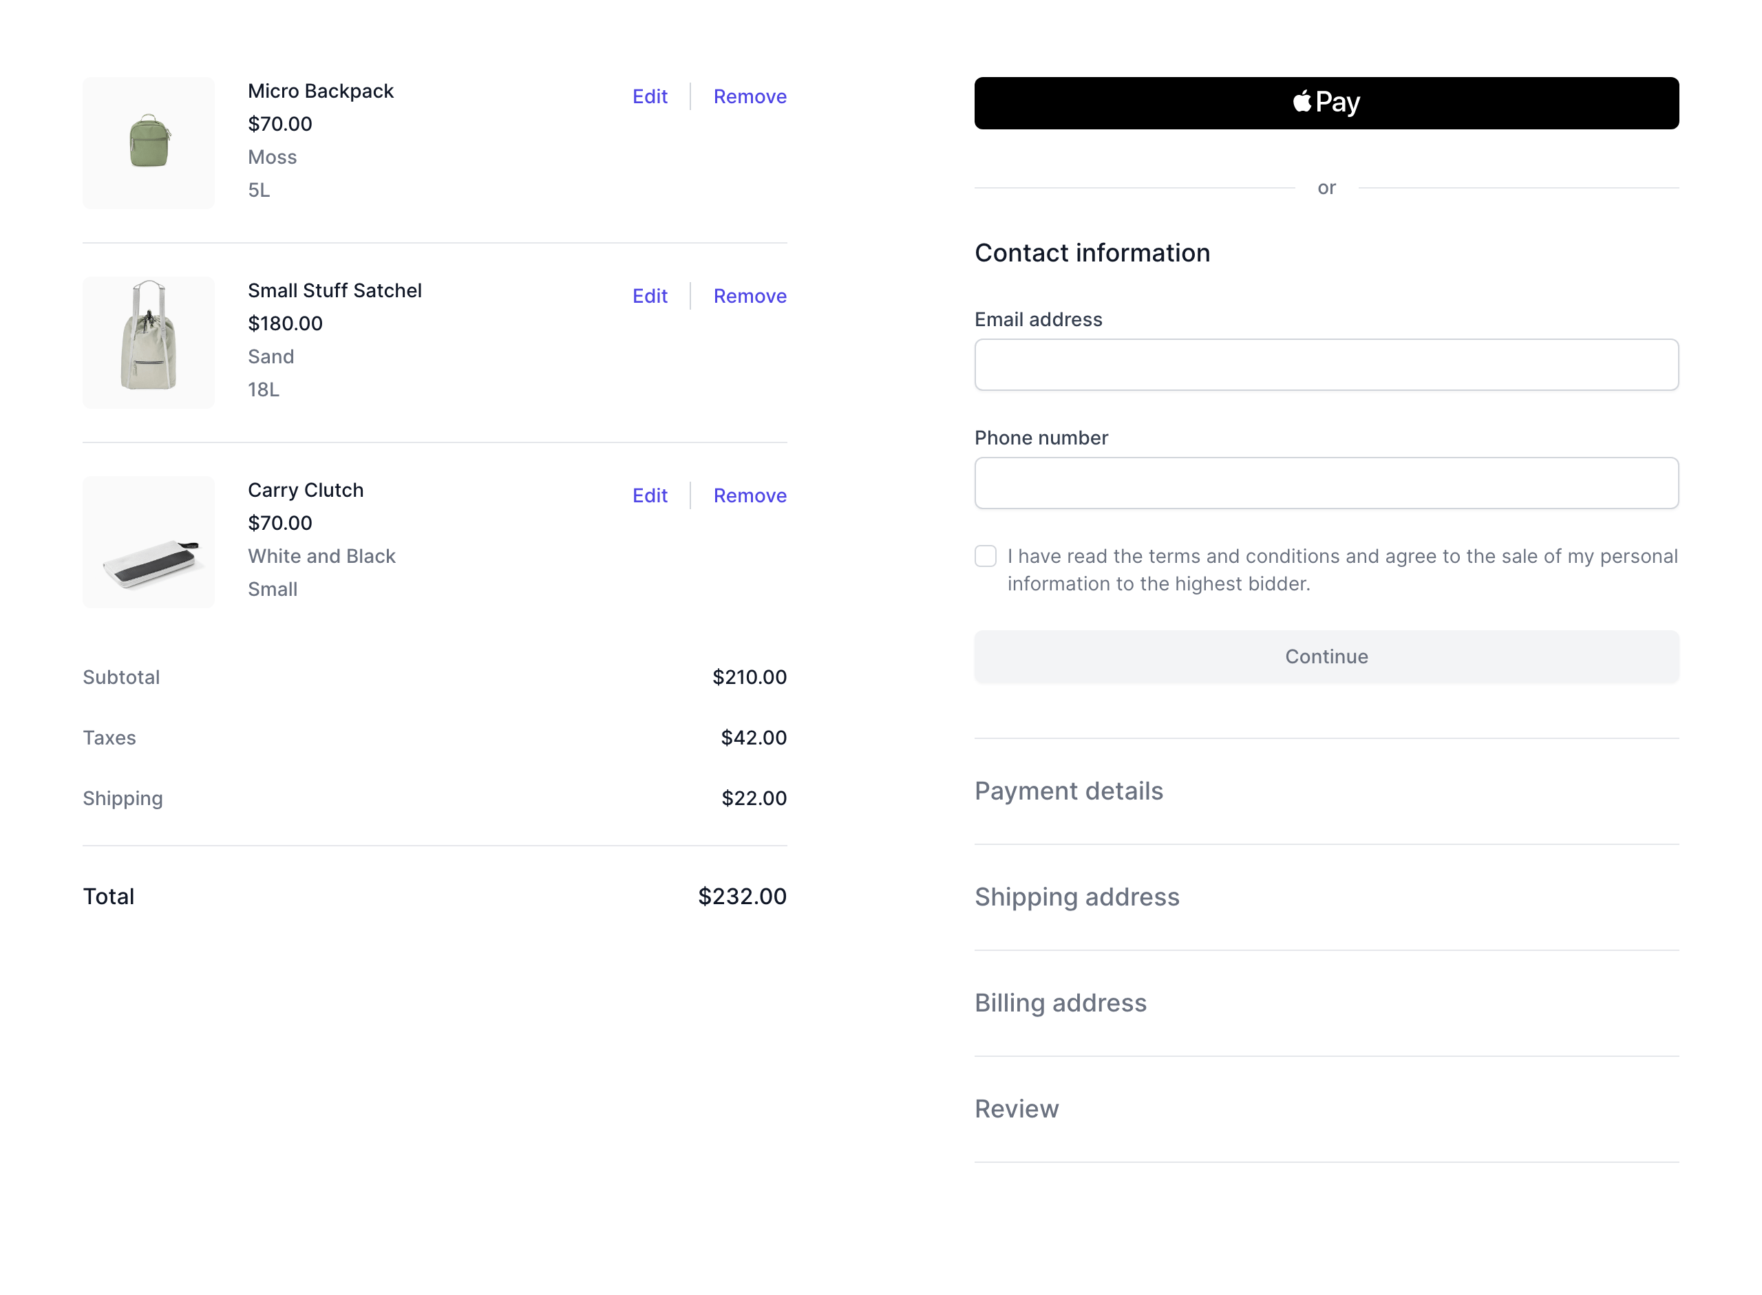Open the Small Stuff Satchel product image
The width and height of the screenshot is (1762, 1295).
tap(148, 342)
